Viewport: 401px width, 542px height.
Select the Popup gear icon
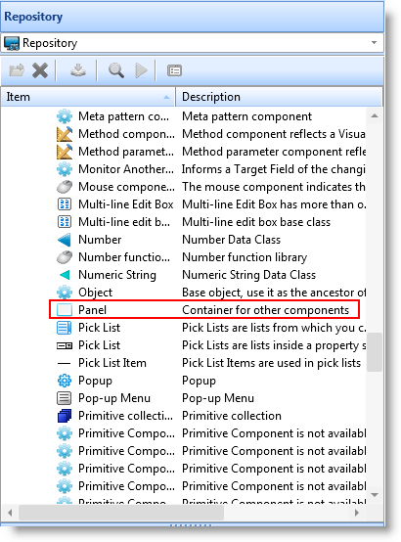[x=65, y=381]
